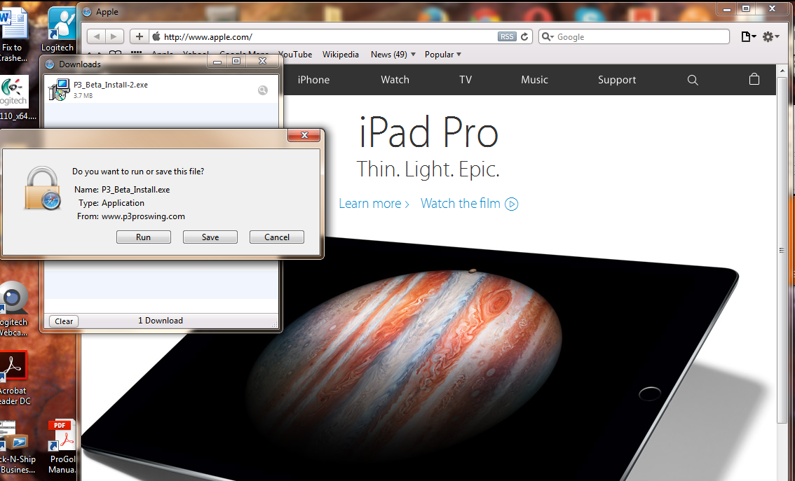Screen dimensions: 795x481
Task: Click the Click-N-Ship Business desktop icon
Action: point(14,435)
